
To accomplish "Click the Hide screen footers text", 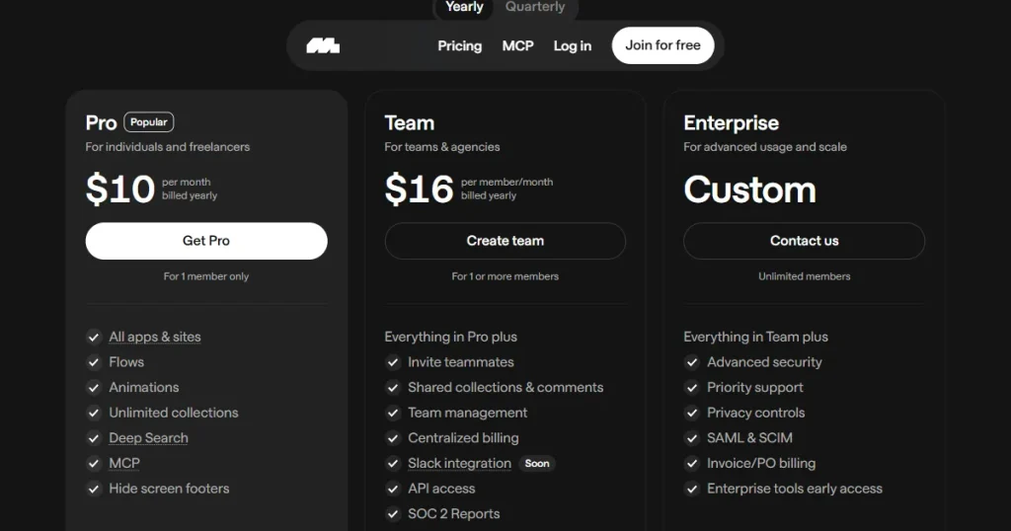I will [169, 489].
